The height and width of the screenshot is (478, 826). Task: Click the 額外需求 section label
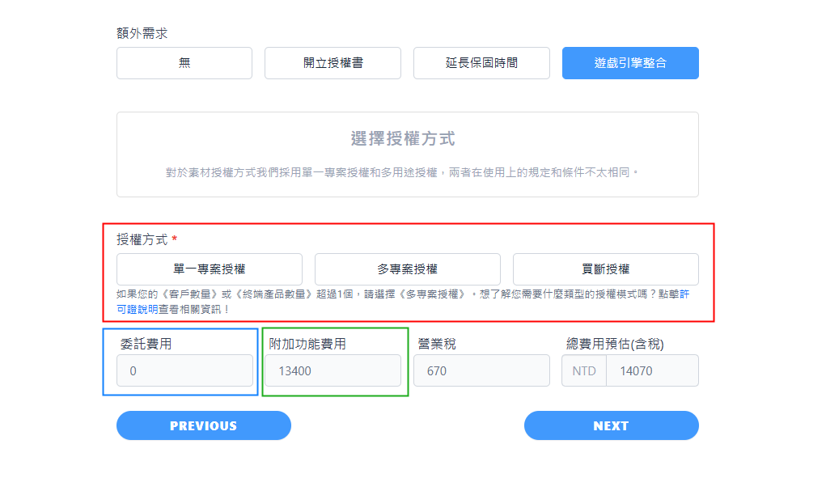pos(142,33)
